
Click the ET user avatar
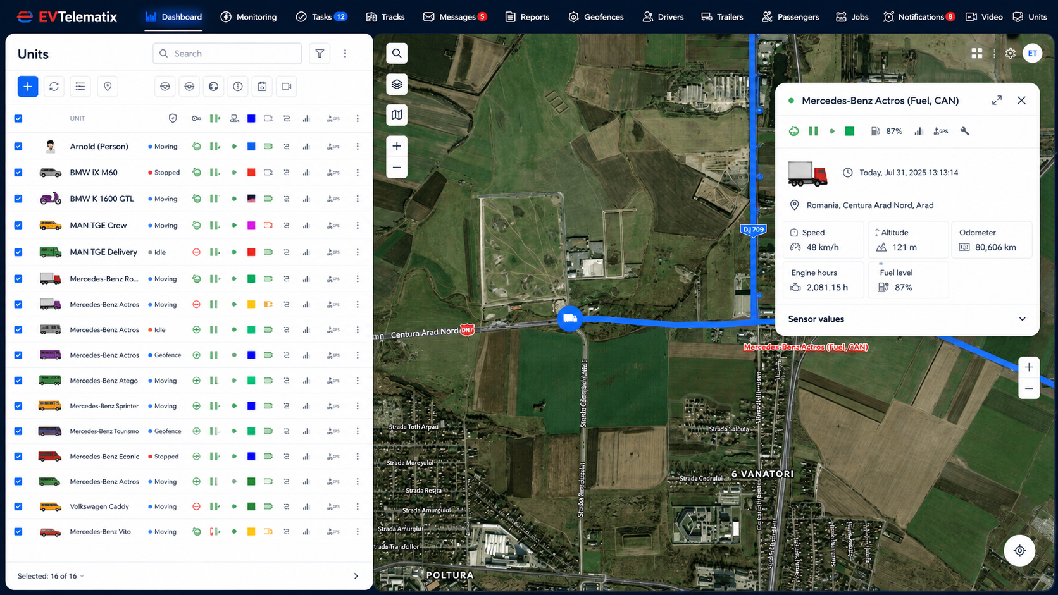[x=1033, y=54]
